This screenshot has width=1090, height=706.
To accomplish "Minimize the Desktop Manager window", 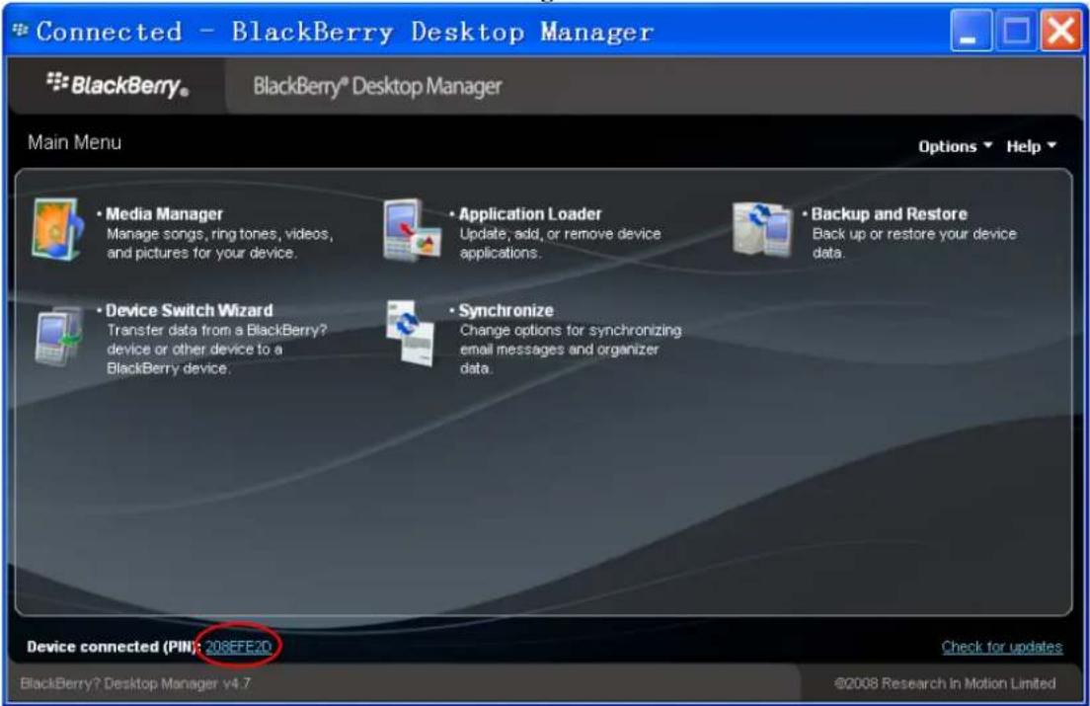I will pyautogui.click(x=971, y=31).
